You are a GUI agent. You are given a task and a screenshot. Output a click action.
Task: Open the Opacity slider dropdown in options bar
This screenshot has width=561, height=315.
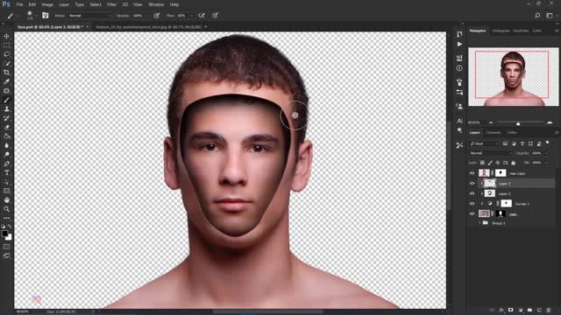146,16
